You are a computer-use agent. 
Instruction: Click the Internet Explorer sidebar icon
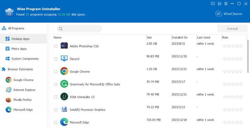8,90
